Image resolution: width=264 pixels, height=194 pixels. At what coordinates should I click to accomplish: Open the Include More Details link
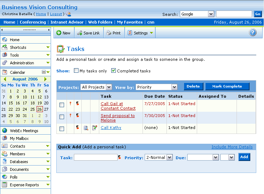tap(232, 147)
